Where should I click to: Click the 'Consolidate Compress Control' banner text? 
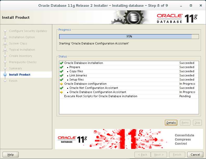click(184, 140)
